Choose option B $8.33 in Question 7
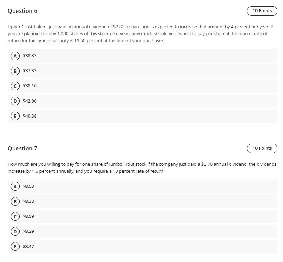This screenshot has height=262, width=283. 15,201
